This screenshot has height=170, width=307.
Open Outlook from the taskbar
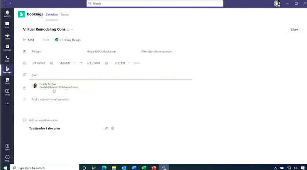coord(124,168)
